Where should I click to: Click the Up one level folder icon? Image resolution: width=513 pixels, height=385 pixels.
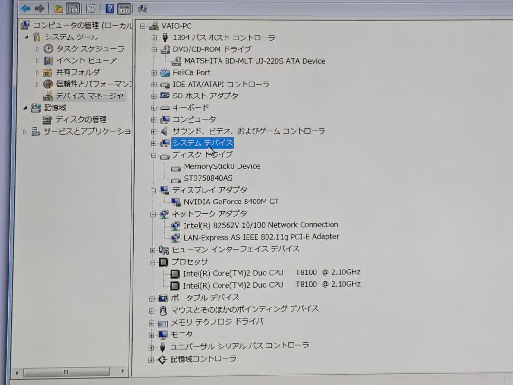tap(58, 9)
